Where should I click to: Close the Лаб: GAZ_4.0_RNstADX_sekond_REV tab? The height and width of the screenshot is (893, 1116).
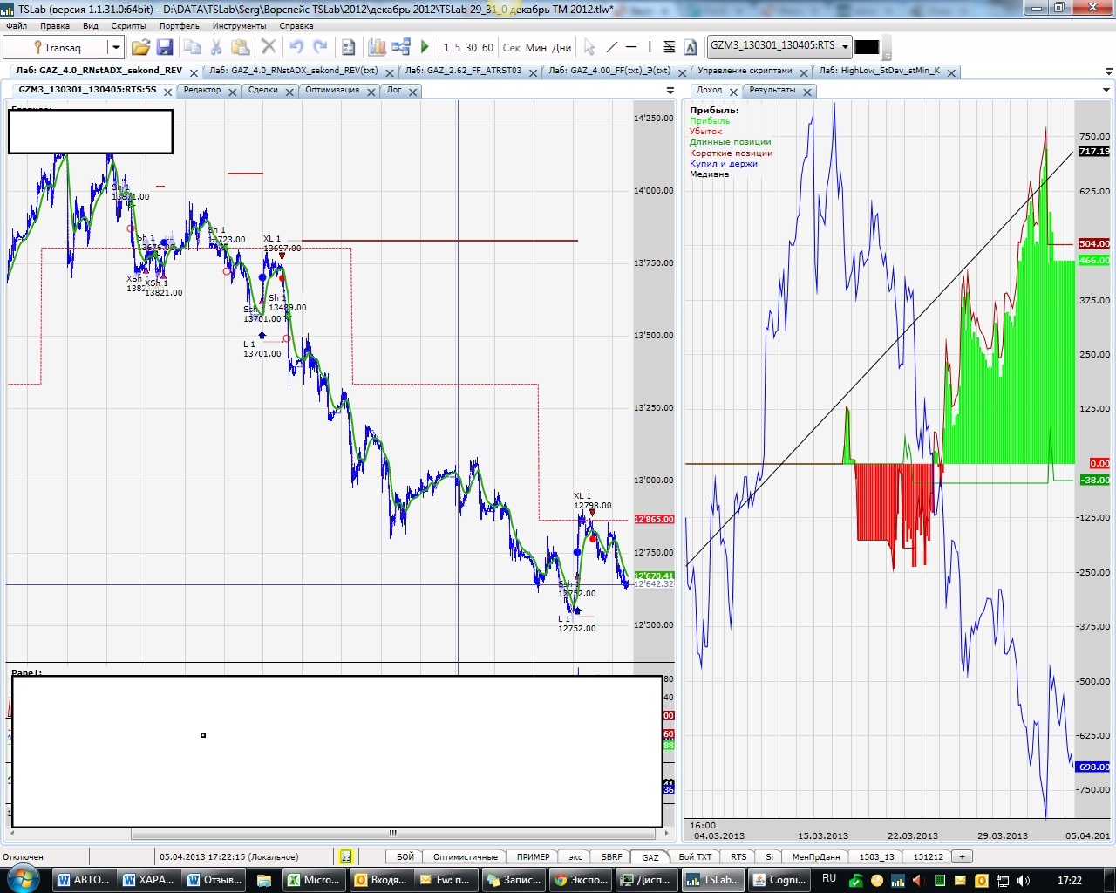point(194,72)
